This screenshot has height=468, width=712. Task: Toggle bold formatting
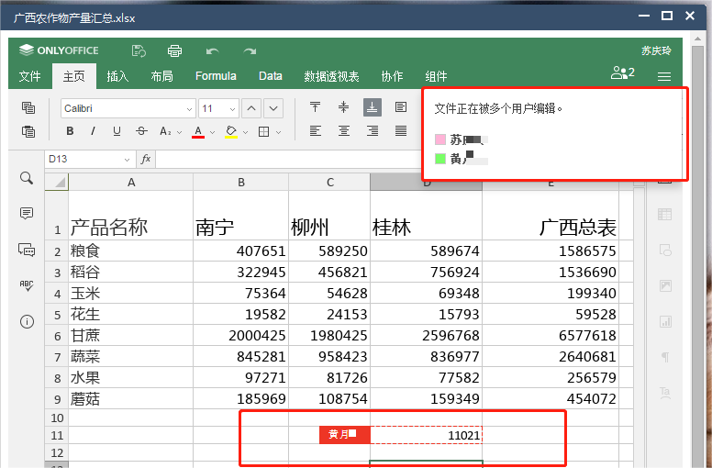[x=70, y=131]
